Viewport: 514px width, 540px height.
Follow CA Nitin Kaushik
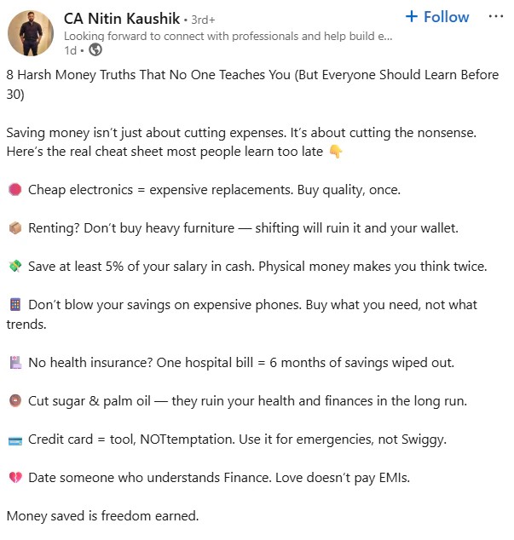point(436,17)
